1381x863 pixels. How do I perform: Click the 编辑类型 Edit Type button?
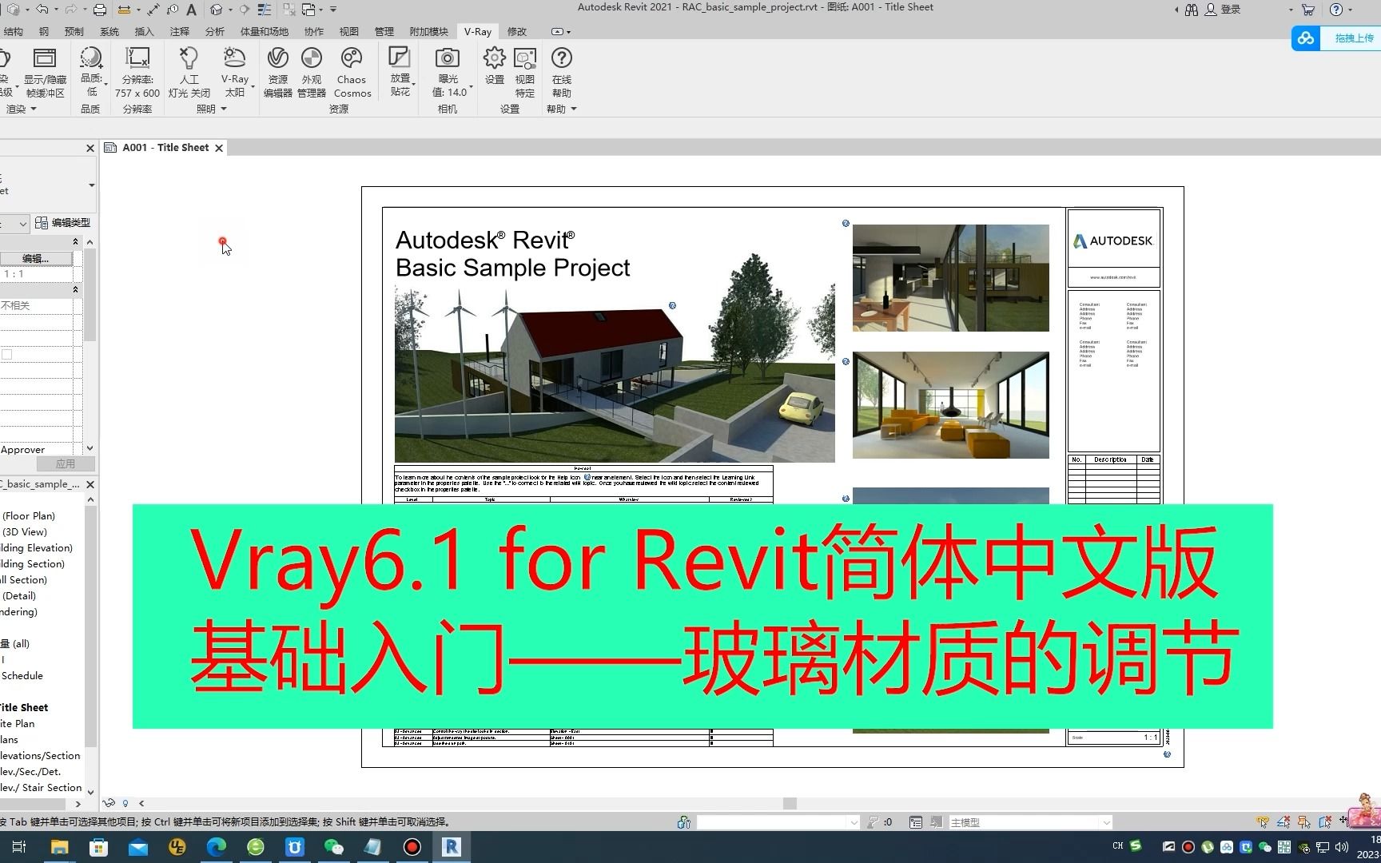coord(63,223)
